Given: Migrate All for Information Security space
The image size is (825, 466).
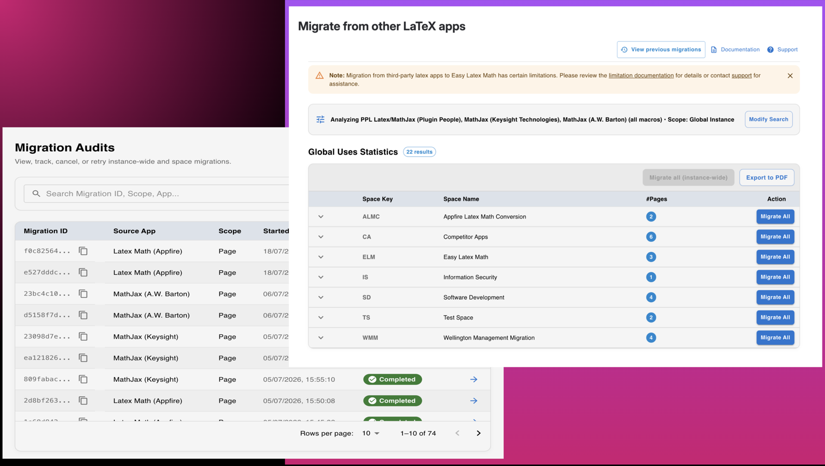Looking at the screenshot, I should coord(775,277).
